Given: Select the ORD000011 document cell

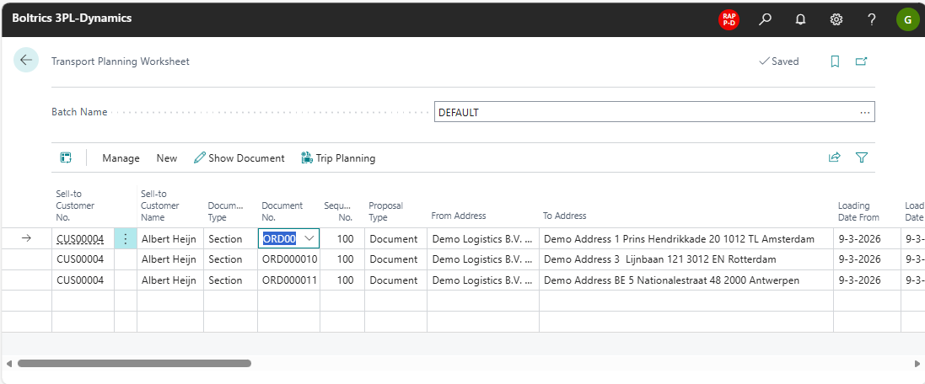Looking at the screenshot, I should pyautogui.click(x=289, y=280).
